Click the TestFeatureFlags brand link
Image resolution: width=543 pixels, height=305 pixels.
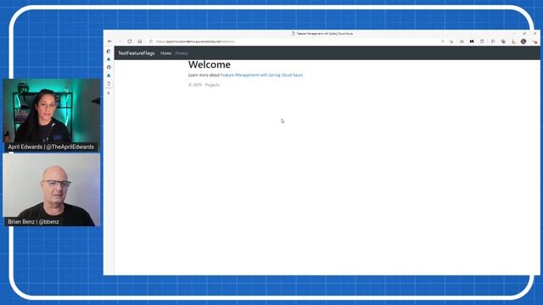[137, 53]
